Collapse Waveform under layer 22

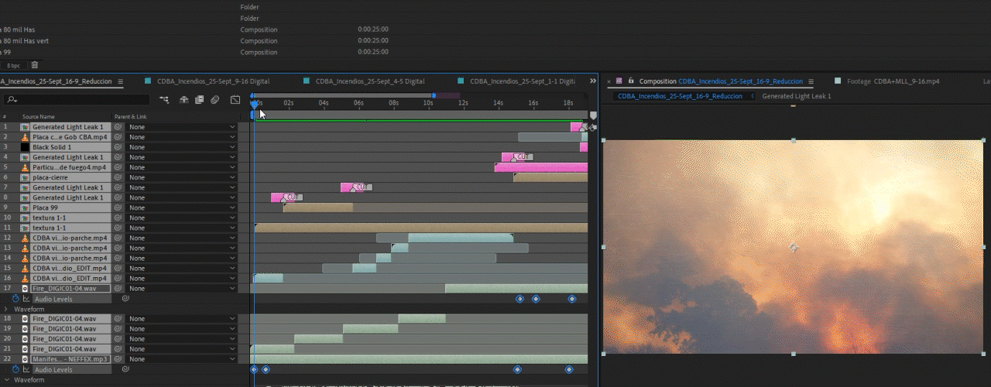7,380
